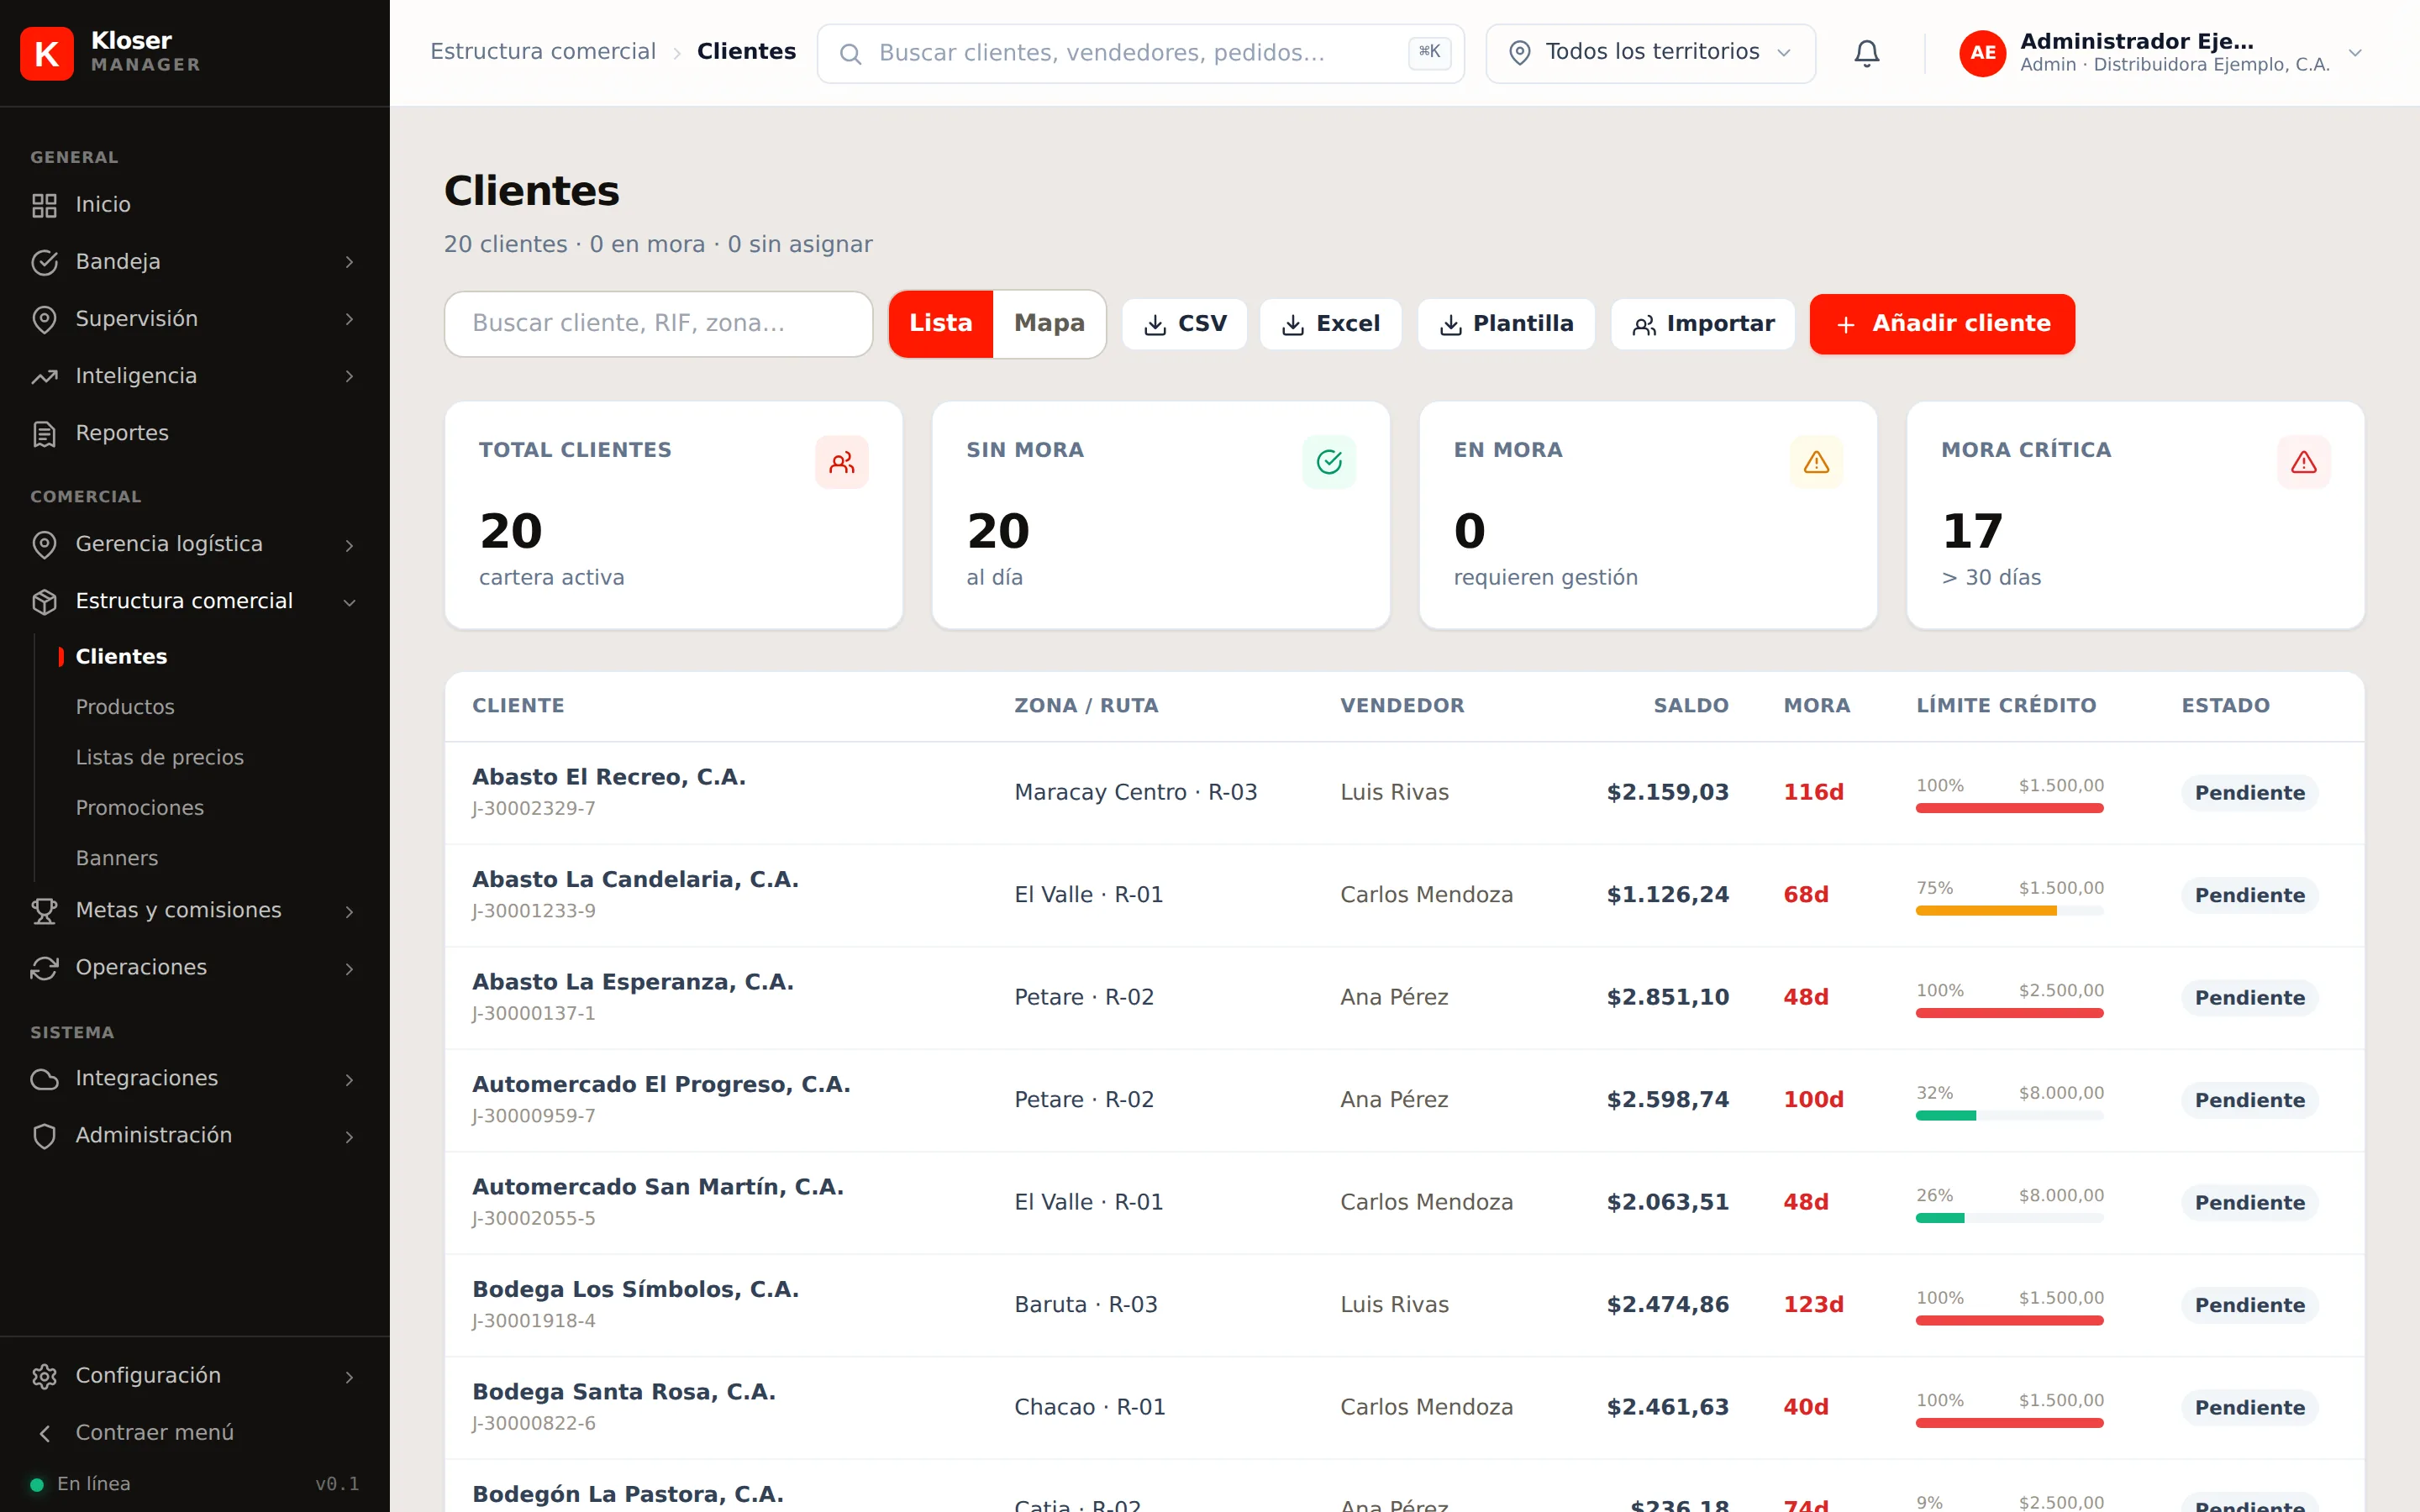The width and height of the screenshot is (2420, 1512).
Task: Open the Todos los territorios dropdown
Action: point(1650,53)
